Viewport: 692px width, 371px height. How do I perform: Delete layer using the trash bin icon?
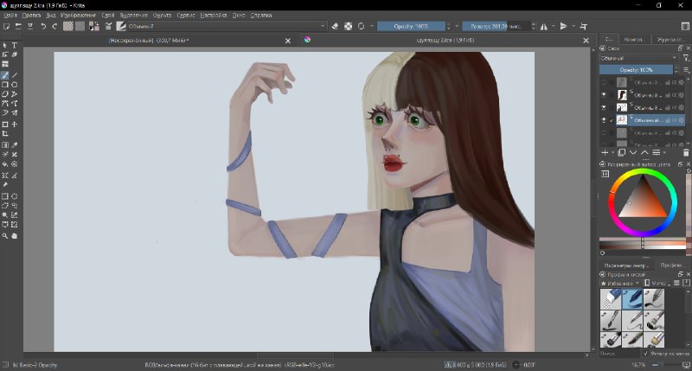coord(686,152)
